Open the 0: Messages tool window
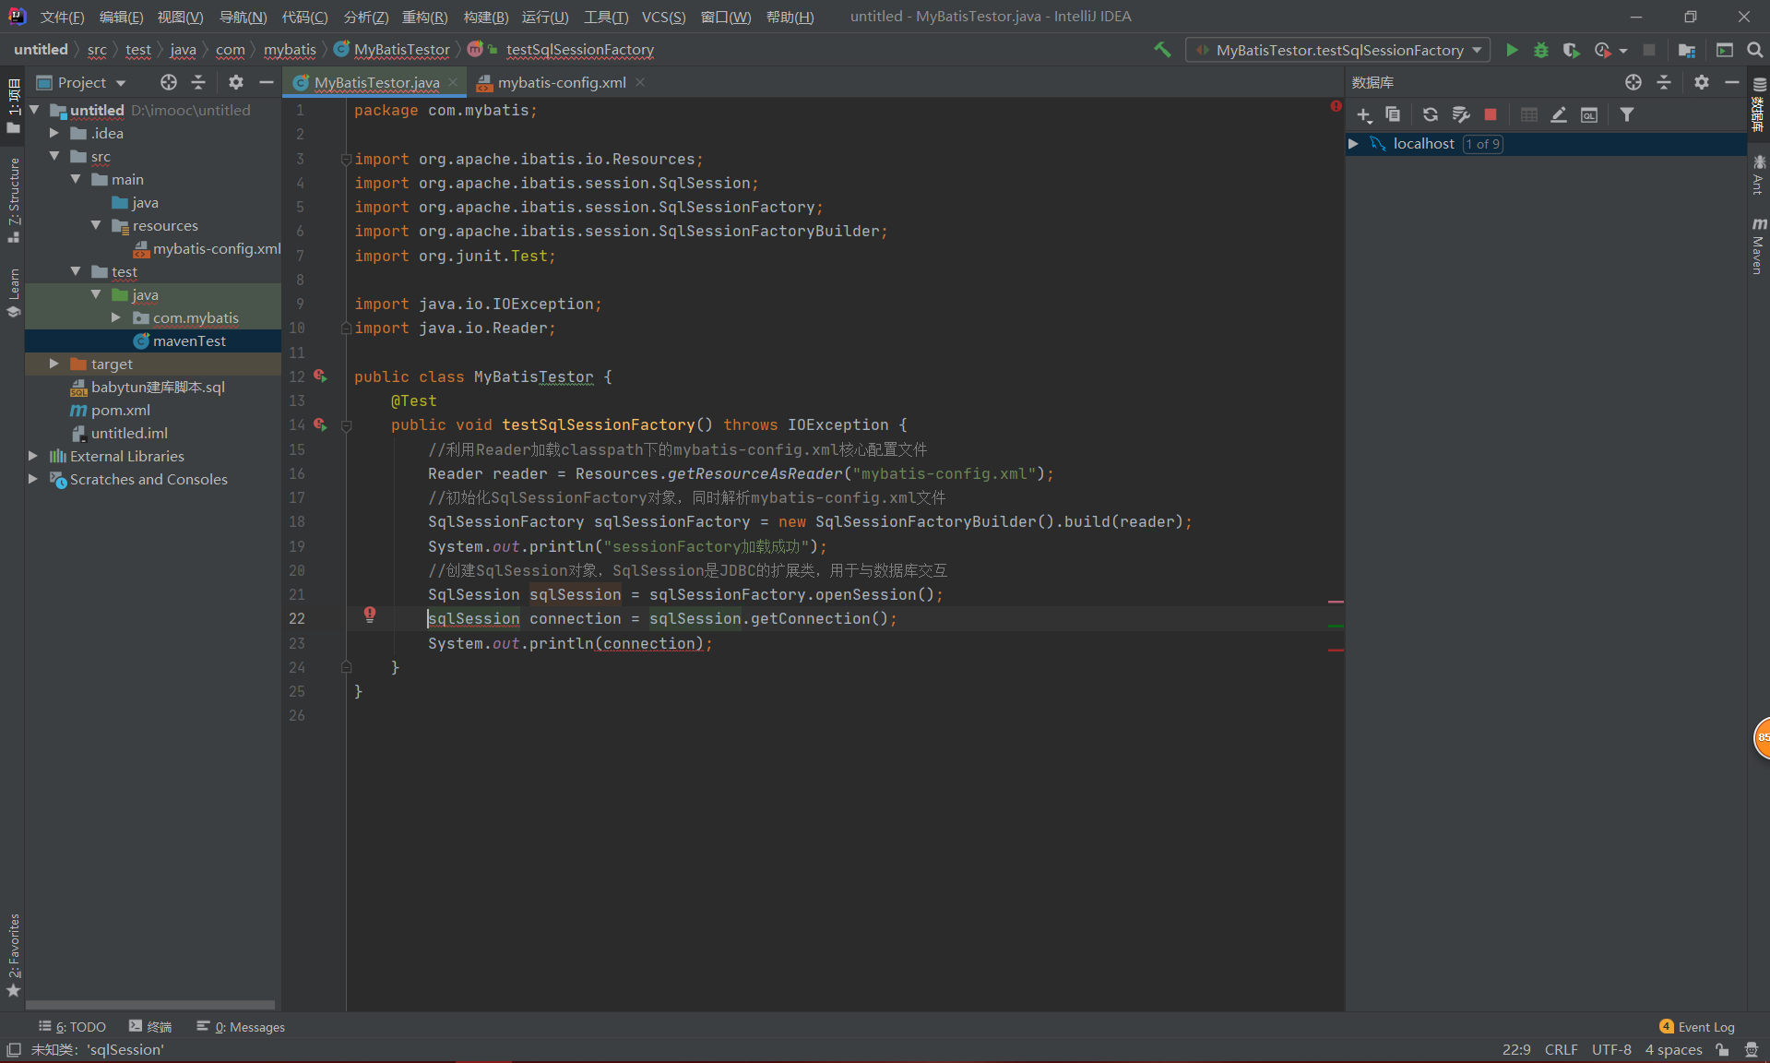 pyautogui.click(x=241, y=1027)
